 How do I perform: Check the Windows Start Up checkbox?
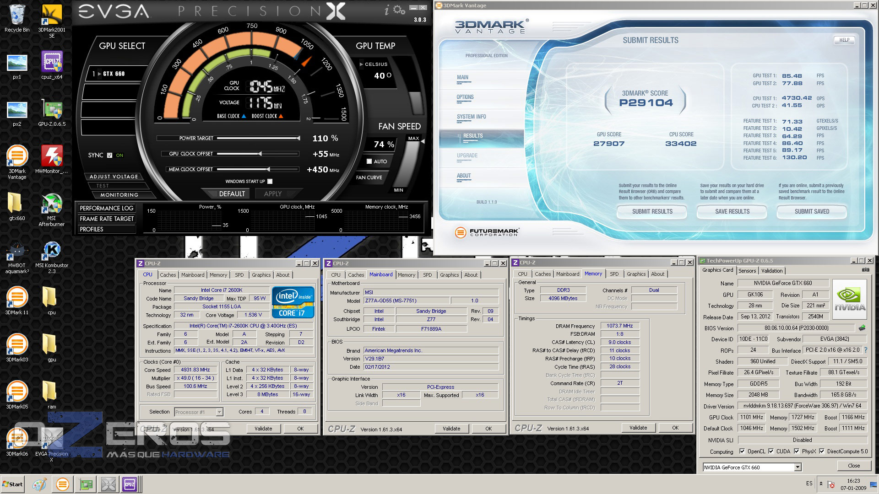(270, 182)
